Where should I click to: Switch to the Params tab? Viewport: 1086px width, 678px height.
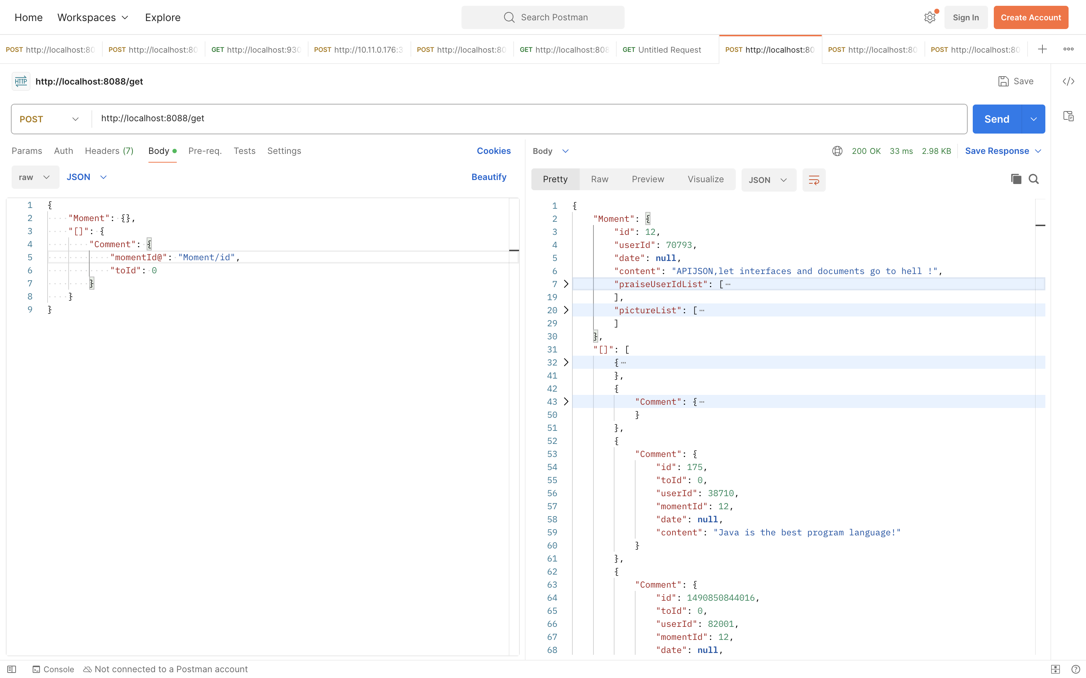27,151
